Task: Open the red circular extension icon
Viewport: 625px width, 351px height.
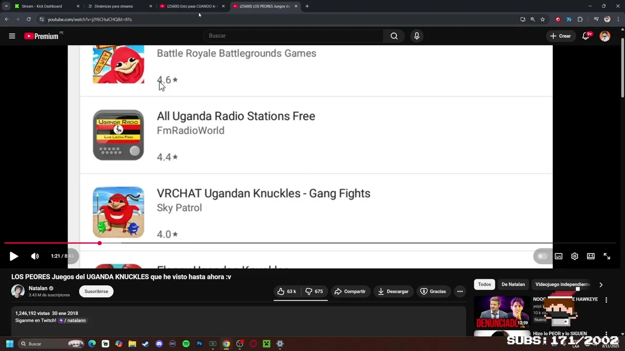Action: pos(558,19)
